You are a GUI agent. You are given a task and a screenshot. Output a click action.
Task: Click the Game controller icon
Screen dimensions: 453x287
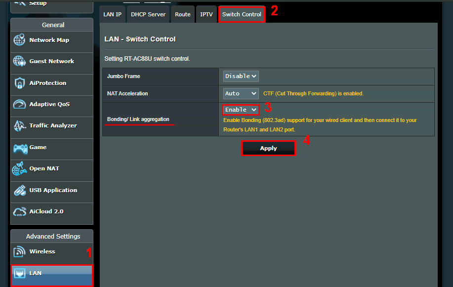(20, 148)
